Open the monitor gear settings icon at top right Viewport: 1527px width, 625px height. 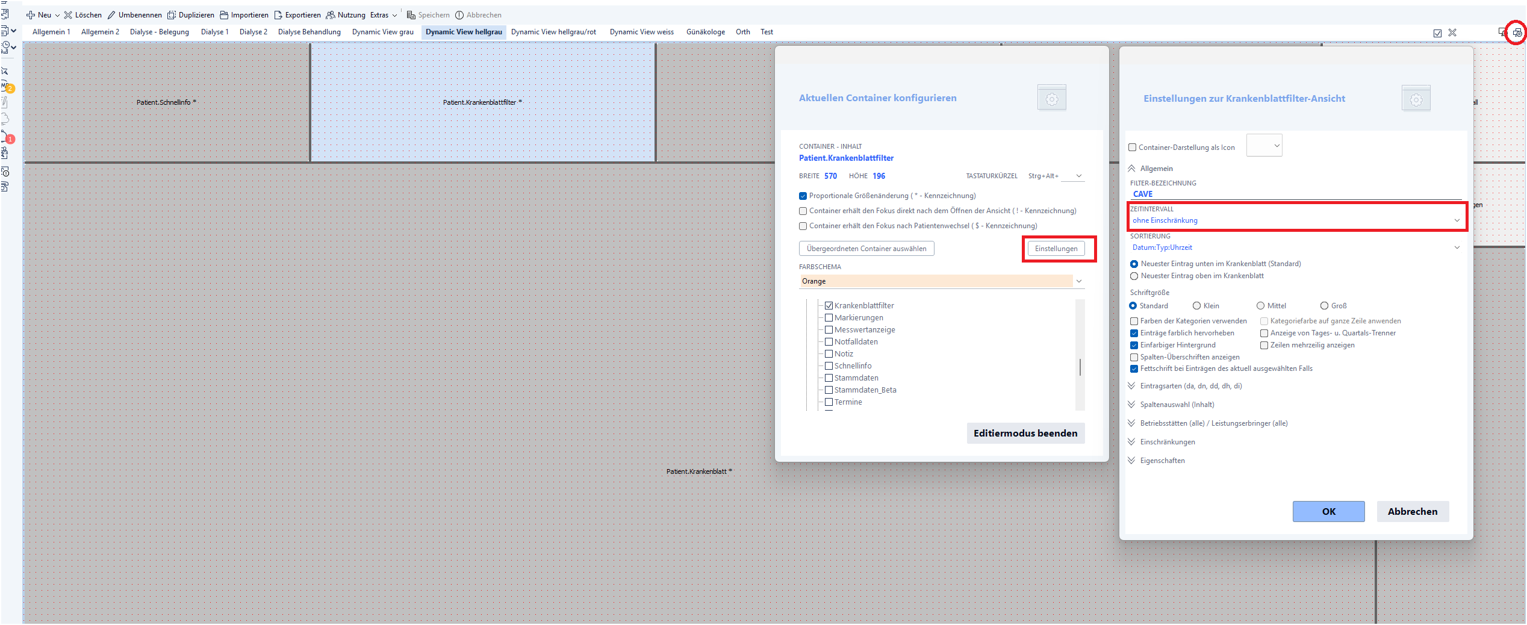point(1517,33)
